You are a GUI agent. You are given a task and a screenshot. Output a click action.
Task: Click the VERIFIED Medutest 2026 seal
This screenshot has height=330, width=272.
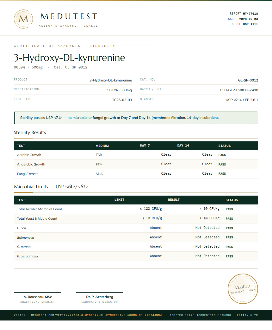(x=243, y=289)
